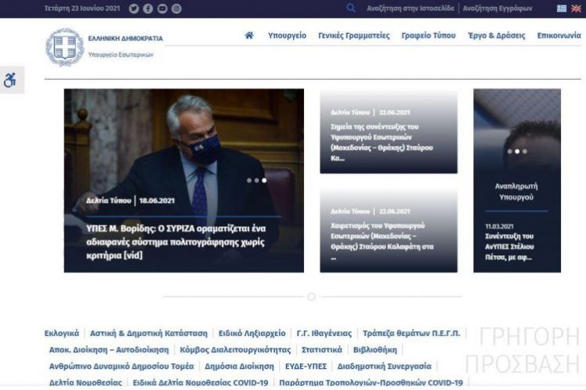Switch to English via UK flag
Screen dimensions: 586x390
click(576, 9)
